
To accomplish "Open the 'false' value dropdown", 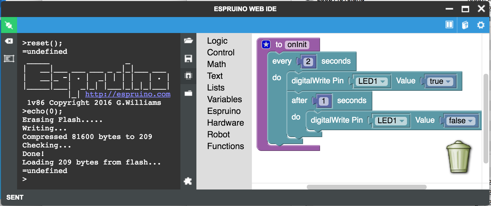I will [x=461, y=121].
